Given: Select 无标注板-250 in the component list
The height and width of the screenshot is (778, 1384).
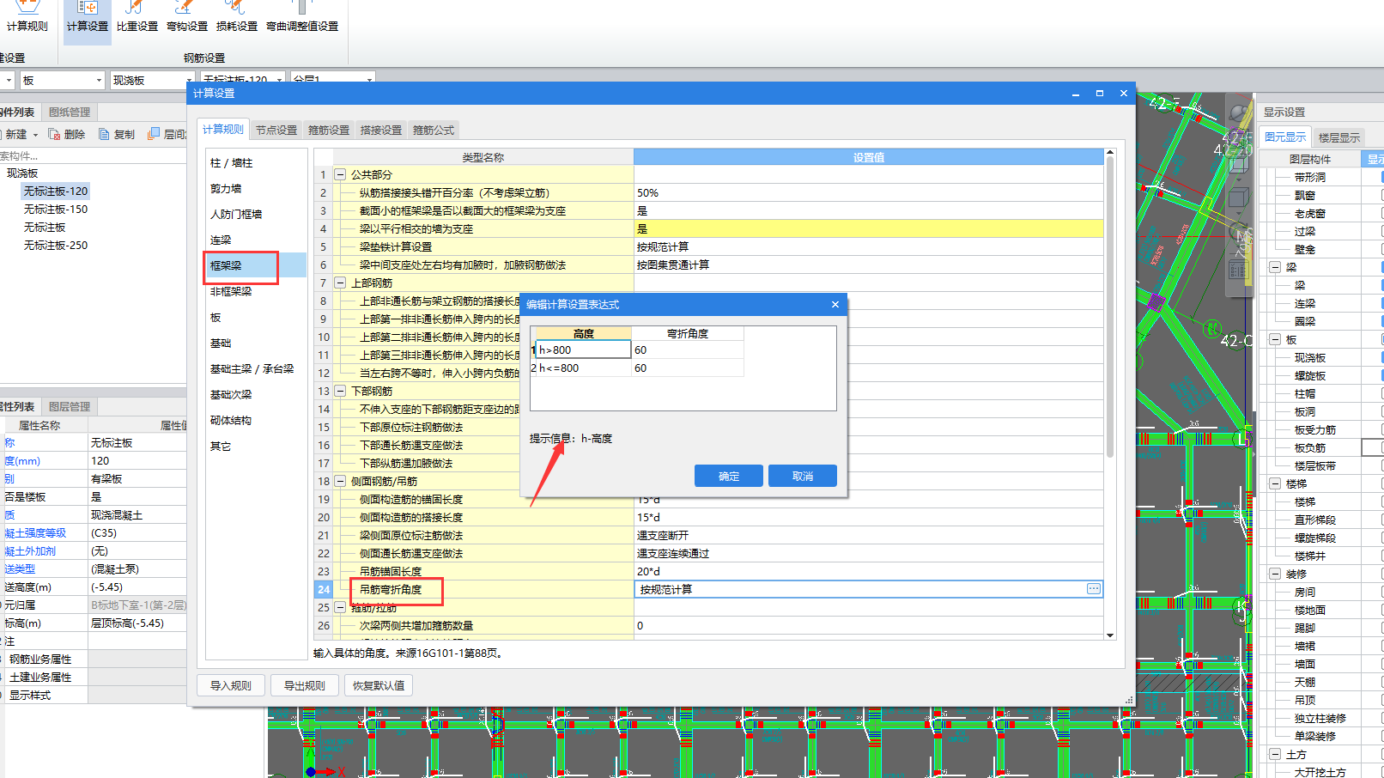Looking at the screenshot, I should (56, 245).
